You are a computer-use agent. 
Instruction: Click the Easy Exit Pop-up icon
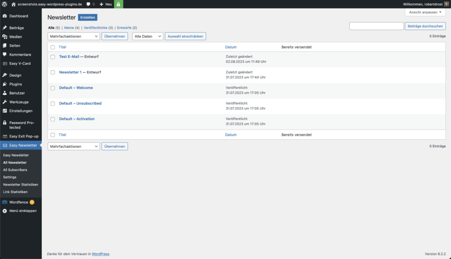pos(4,136)
